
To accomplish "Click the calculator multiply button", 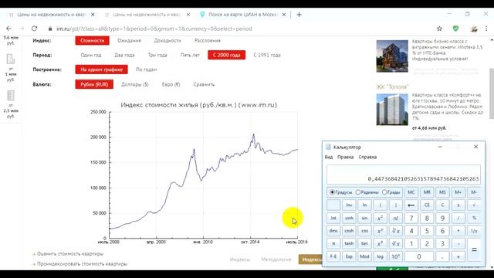I will pos(458,231).
